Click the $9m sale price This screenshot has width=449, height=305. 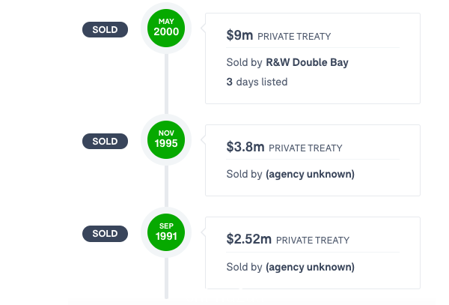click(x=239, y=35)
